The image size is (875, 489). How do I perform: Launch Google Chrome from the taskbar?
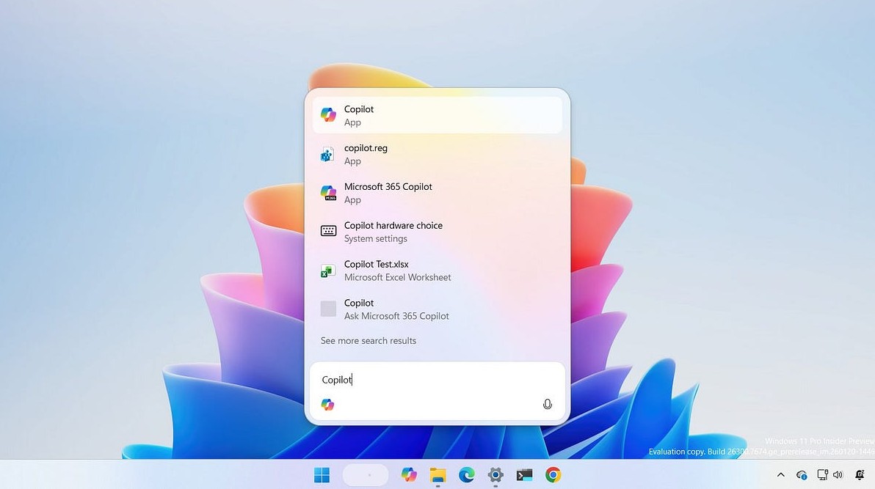[x=553, y=475]
